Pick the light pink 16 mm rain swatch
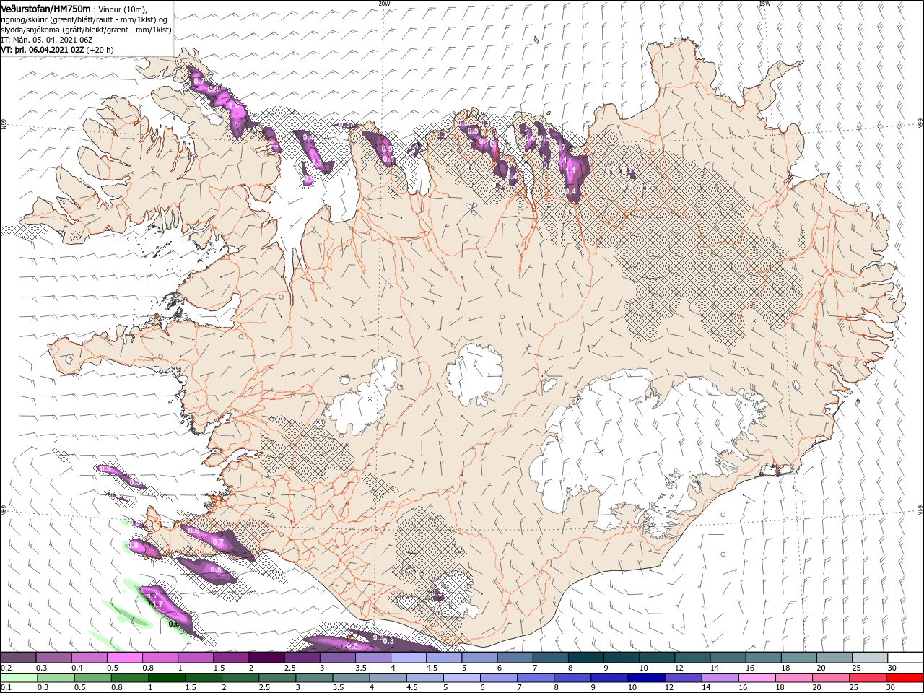 [757, 678]
